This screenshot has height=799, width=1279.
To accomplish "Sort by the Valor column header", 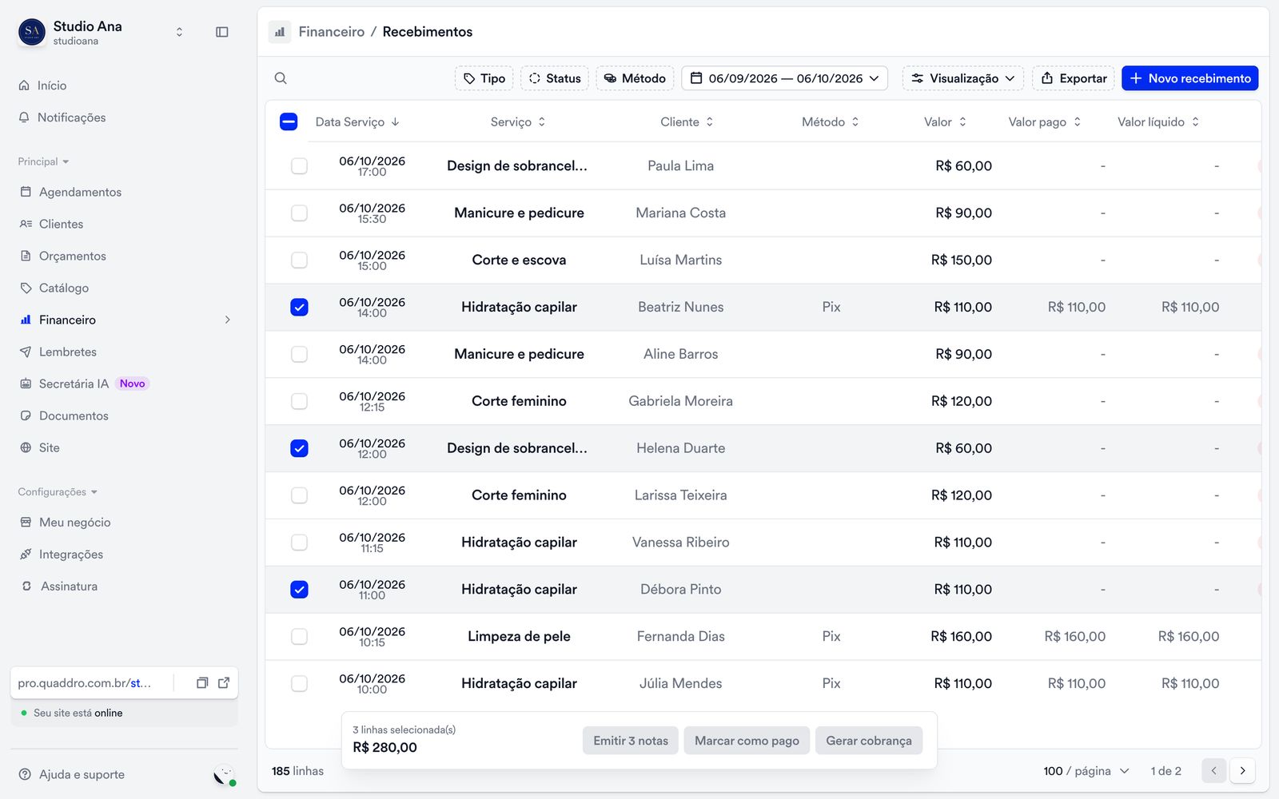I will [x=945, y=121].
